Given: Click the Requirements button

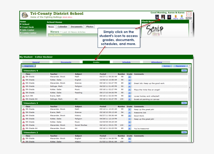Looking at the screenshot, I should point(180,66).
